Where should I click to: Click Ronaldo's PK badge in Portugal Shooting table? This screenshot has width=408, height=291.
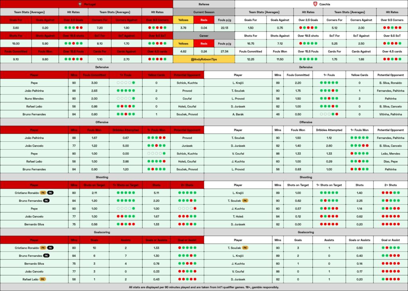[43, 193]
